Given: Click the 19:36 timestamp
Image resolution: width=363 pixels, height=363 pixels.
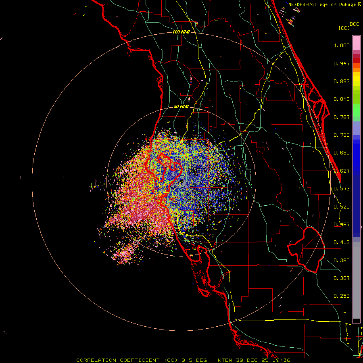Looking at the screenshot, I should 282,360.
